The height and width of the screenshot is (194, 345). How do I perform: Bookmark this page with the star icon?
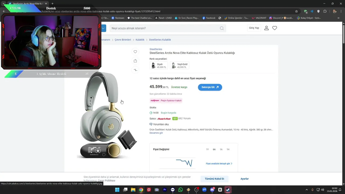[x=296, y=11]
